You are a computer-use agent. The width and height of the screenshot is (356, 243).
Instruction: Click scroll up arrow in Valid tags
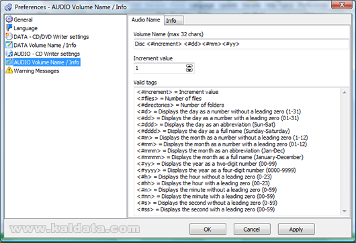coord(345,93)
